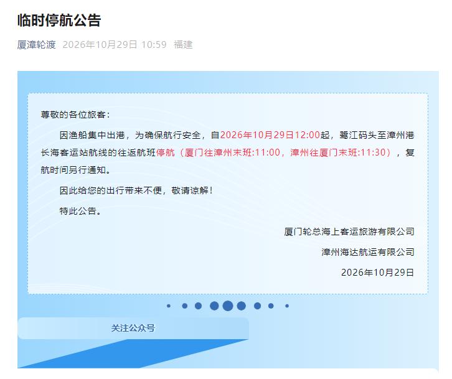Image resolution: width=452 pixels, height=379 pixels.
Task: Click the 福建 location label
Action: click(x=183, y=45)
